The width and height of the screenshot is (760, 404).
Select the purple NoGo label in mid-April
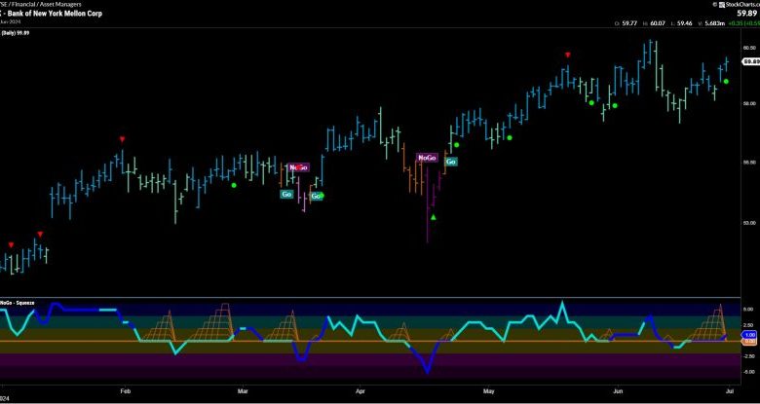coord(427,158)
